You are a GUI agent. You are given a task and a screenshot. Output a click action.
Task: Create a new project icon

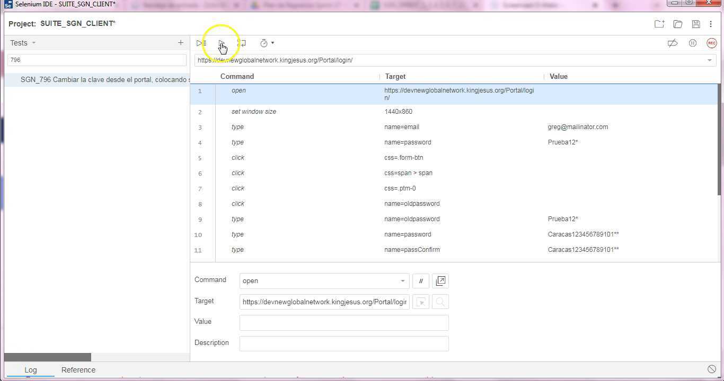[x=659, y=24]
